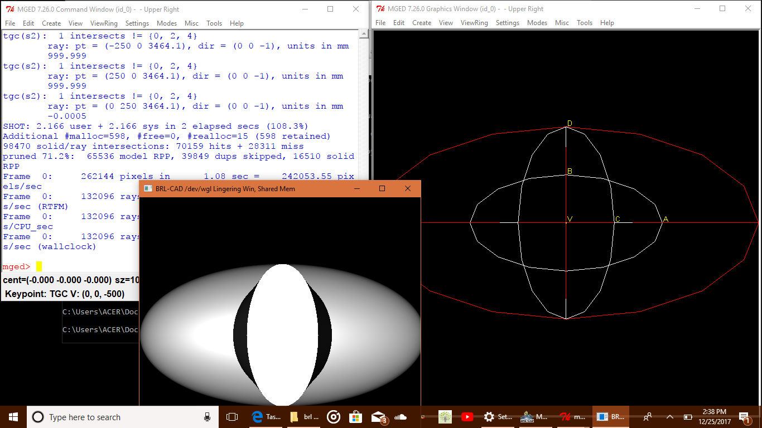
Task: Click the BRL-CAD Lingering Win title bar icon
Action: (x=148, y=188)
